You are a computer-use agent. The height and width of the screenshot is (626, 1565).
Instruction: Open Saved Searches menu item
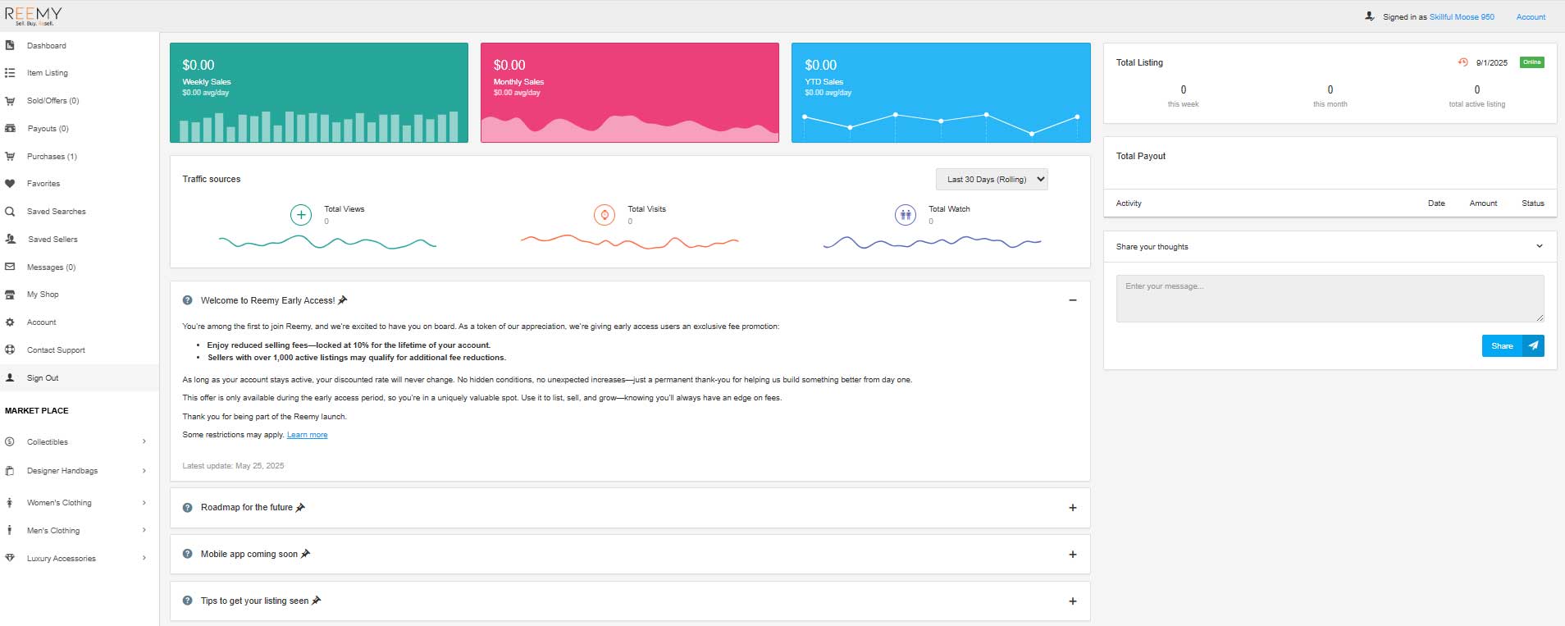coord(56,212)
